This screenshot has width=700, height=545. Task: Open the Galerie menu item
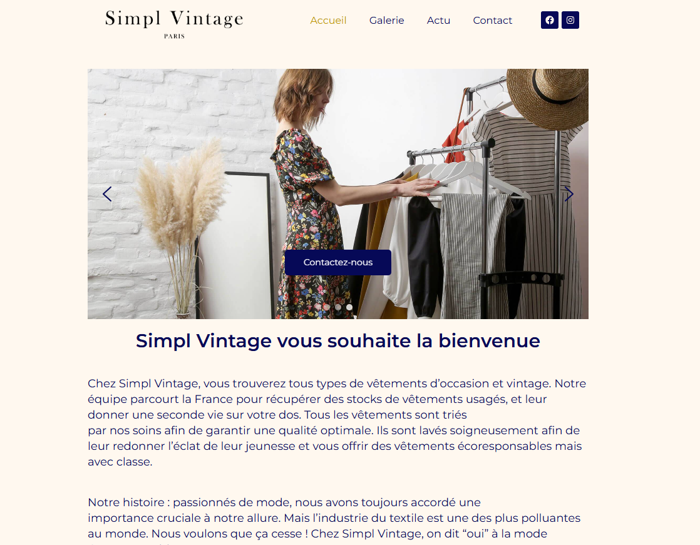tap(386, 21)
